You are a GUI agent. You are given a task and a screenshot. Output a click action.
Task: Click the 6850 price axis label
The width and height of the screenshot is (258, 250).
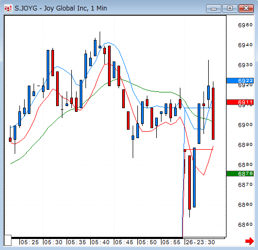(245, 225)
